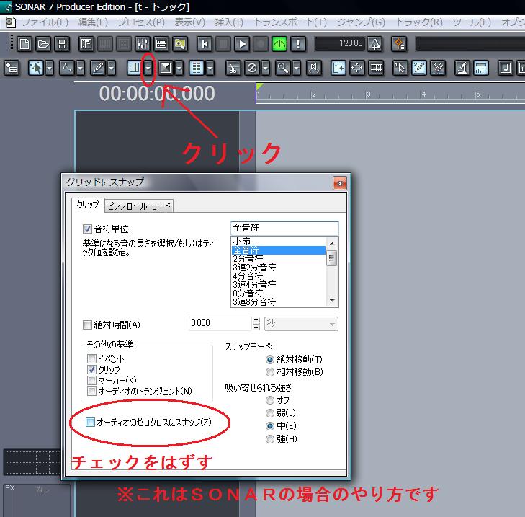Screen dimensions: 525x517
Task: Click the pencil note edit icon
Action: (x=419, y=68)
